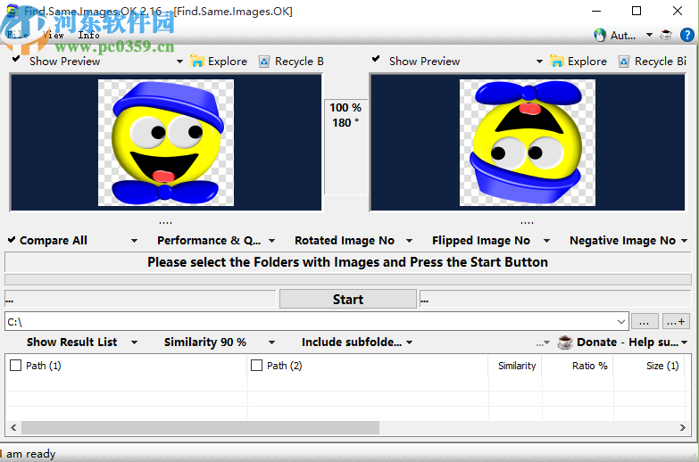
Task: Open the File menu
Action: coord(17,35)
